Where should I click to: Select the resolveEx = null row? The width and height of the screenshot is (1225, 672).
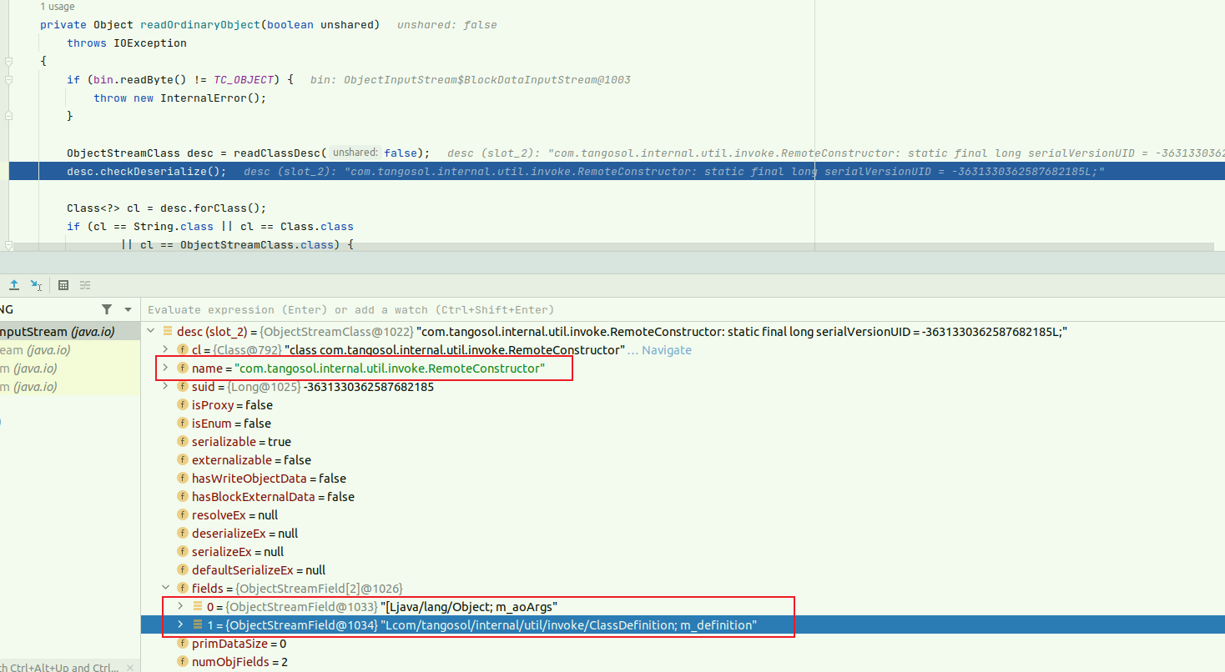point(683,515)
